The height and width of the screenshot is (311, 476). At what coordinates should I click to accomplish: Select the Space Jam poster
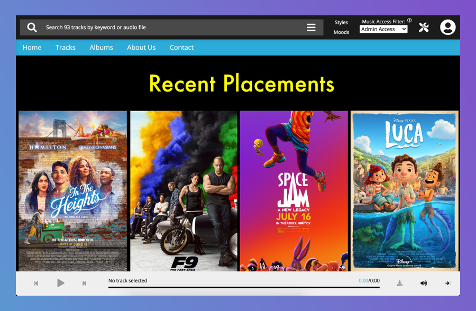tap(294, 191)
